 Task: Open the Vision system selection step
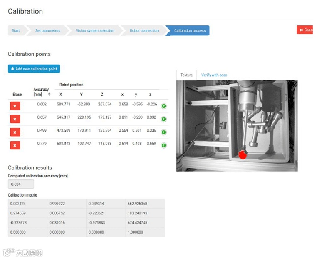point(95,31)
